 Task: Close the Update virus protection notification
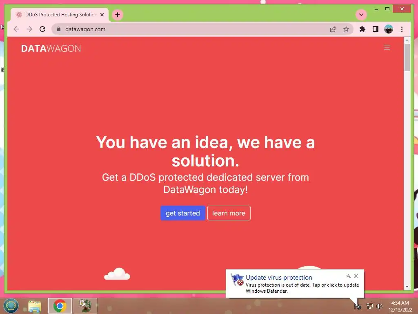(x=356, y=276)
